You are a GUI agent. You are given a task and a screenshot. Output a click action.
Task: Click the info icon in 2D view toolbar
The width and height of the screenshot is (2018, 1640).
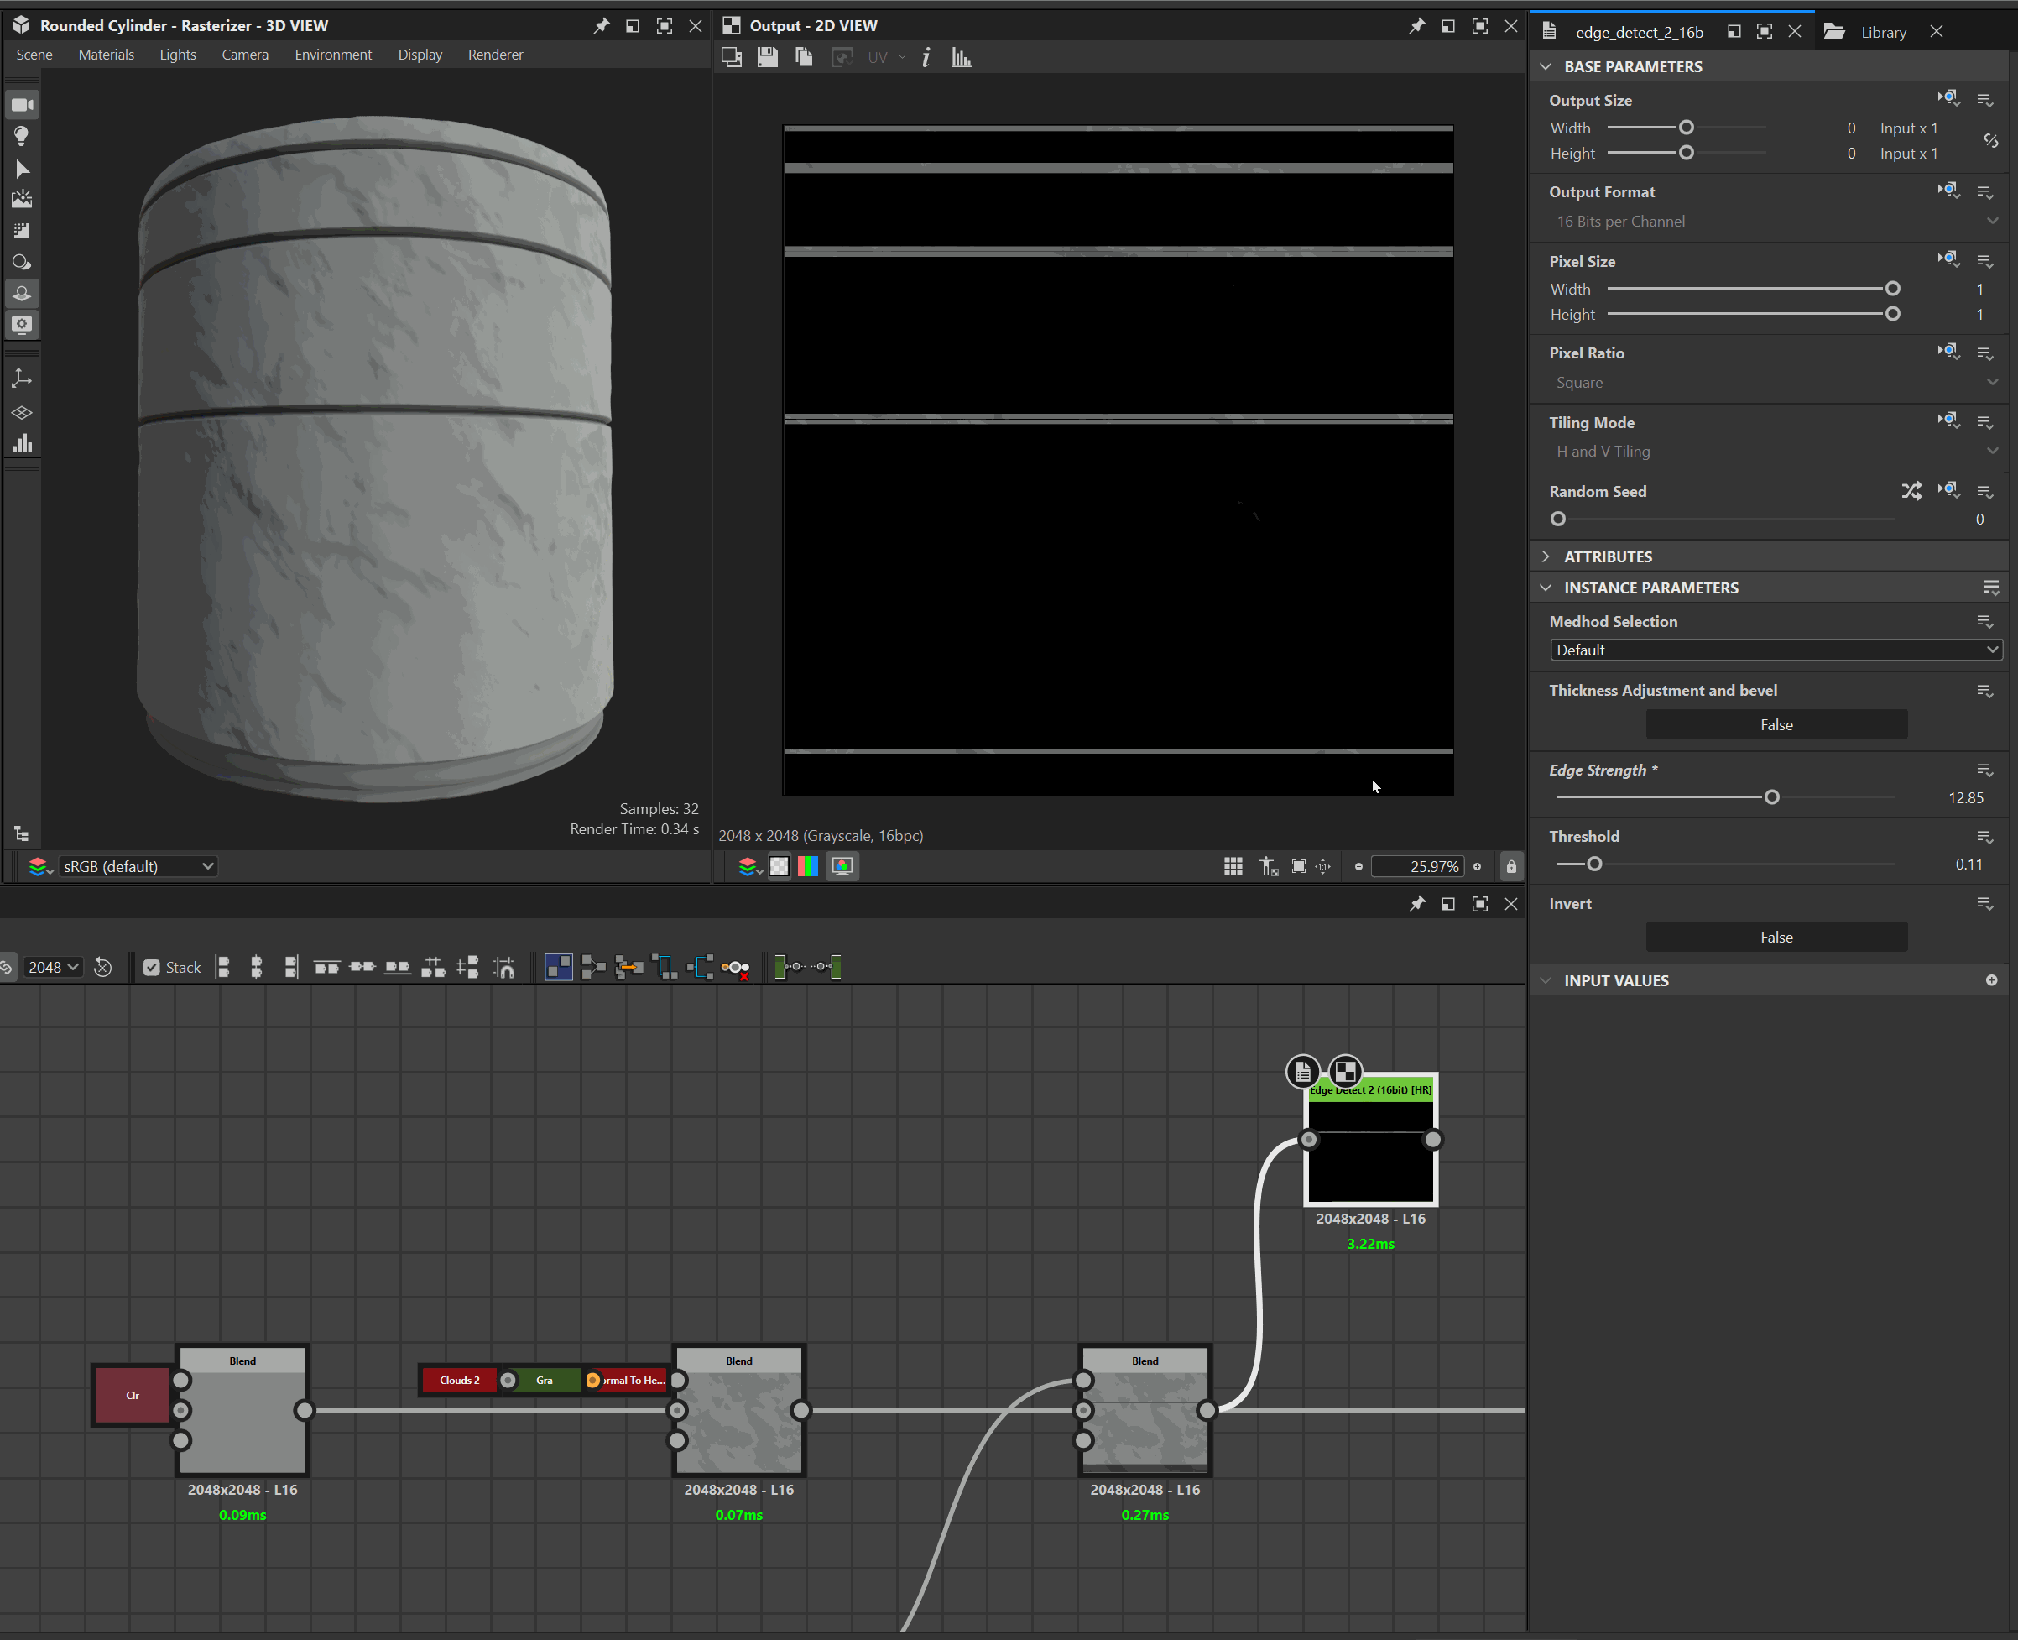click(x=926, y=58)
